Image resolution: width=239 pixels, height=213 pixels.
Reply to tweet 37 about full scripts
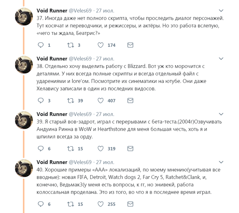coord(41,45)
